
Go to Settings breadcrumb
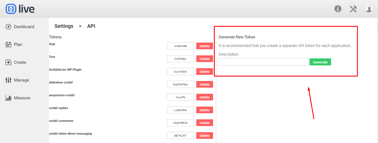tap(64, 26)
